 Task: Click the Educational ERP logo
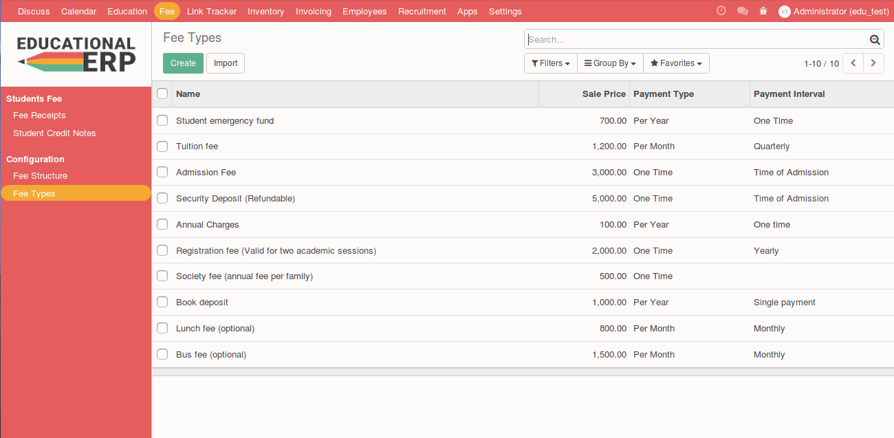click(x=76, y=54)
